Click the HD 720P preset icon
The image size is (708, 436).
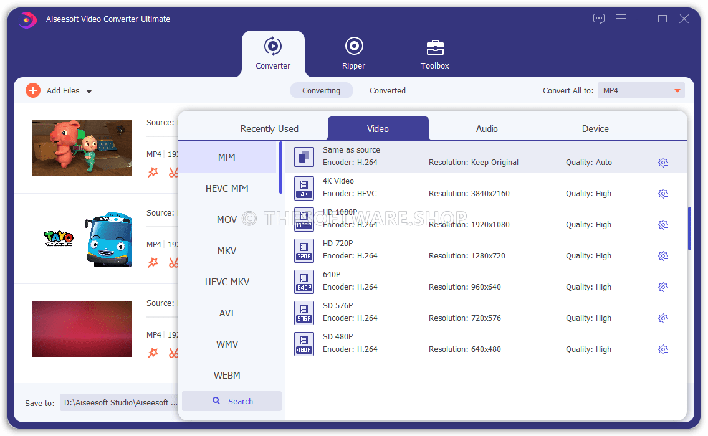click(304, 250)
